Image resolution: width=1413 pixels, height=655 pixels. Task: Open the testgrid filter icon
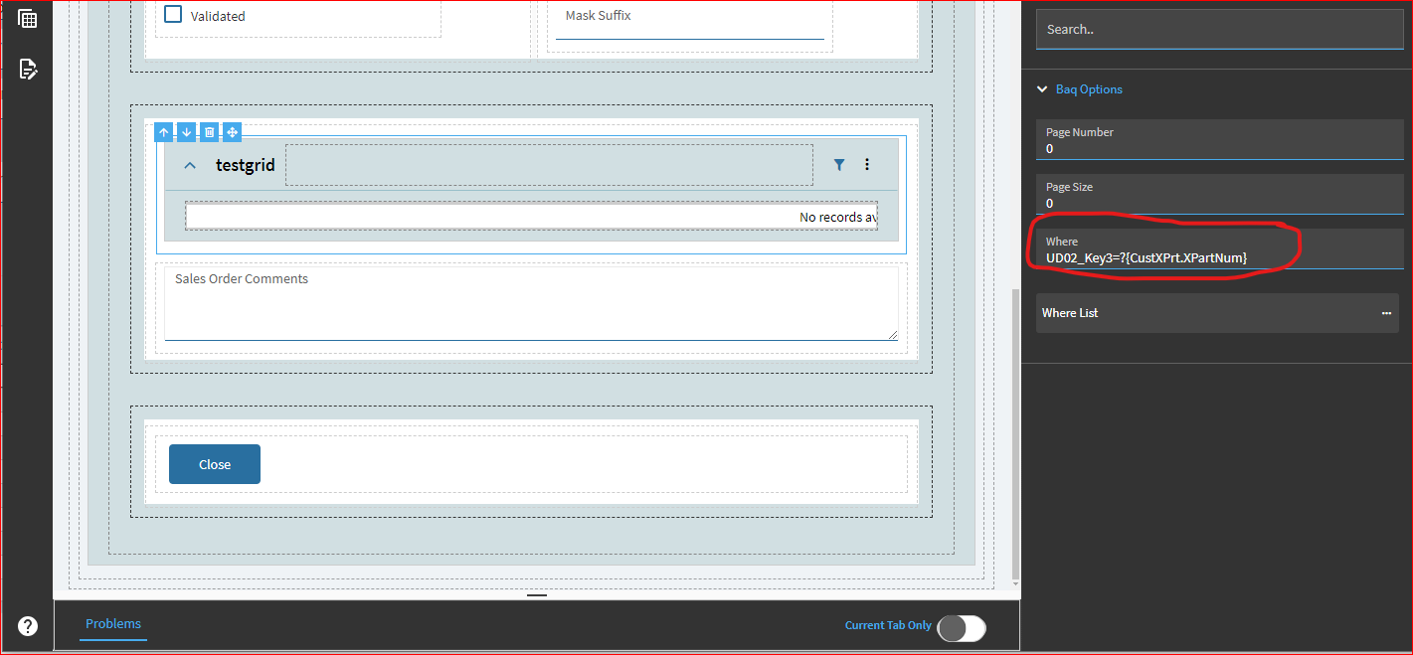[839, 165]
